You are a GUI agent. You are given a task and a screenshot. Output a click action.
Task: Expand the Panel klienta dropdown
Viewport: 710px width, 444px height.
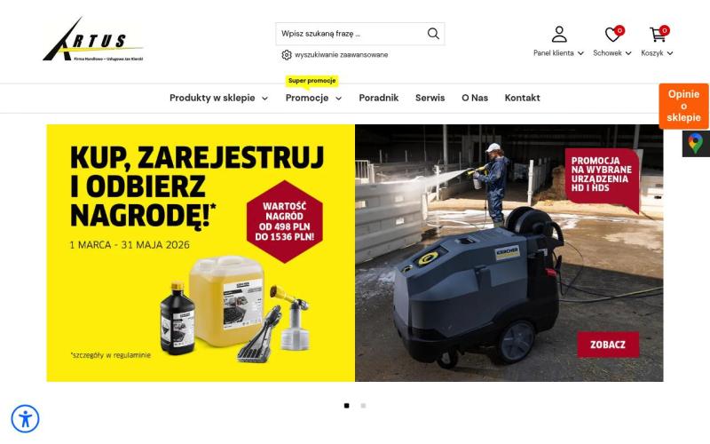(558, 53)
